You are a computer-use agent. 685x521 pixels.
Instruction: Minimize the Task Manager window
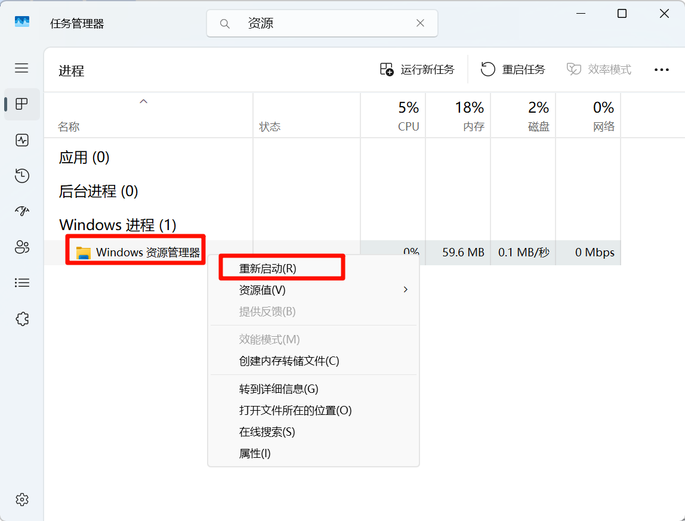[581, 14]
